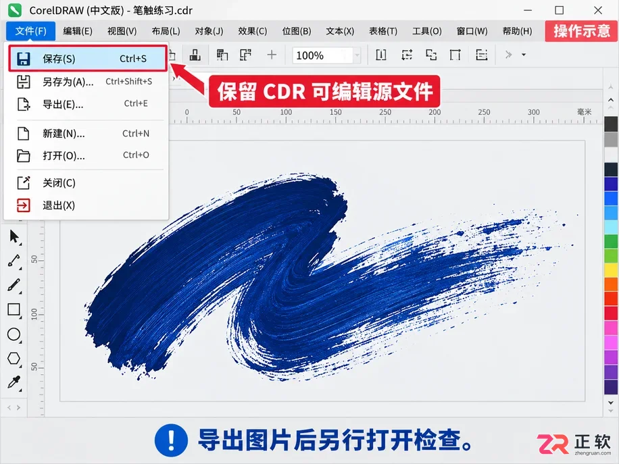Click the floppy disk Save icon
This screenshot has height=464, width=619.
[x=23, y=59]
